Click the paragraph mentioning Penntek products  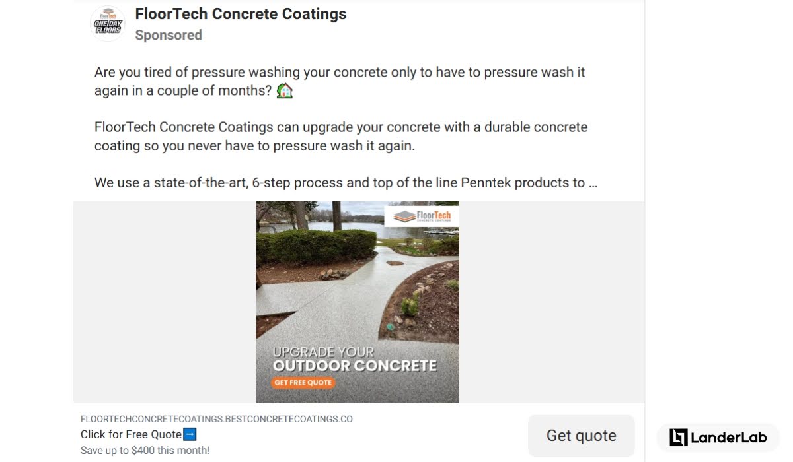346,183
